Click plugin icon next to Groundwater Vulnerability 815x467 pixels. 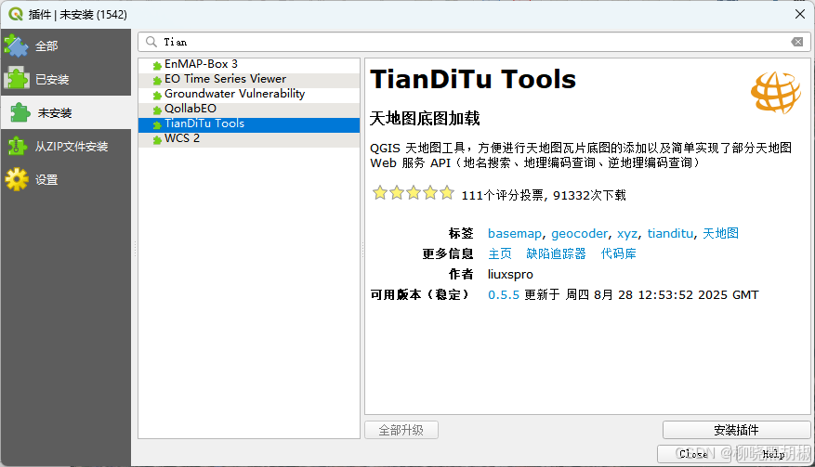click(157, 96)
